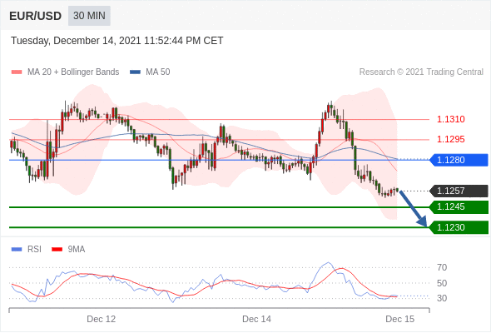The height and width of the screenshot is (333, 491).
Task: Click the green 1.1245 support price tag
Action: pyautogui.click(x=459, y=206)
